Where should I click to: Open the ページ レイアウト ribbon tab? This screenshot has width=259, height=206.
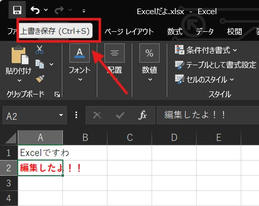[x=129, y=31]
